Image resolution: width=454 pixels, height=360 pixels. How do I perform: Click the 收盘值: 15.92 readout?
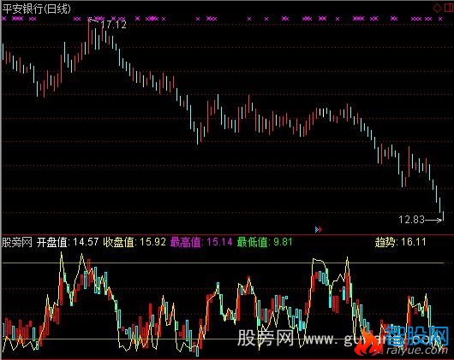134,242
